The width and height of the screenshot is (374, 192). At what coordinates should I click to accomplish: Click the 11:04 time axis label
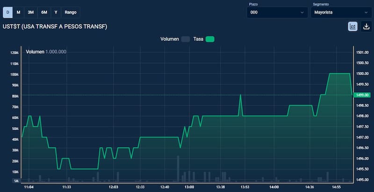click(x=29, y=187)
